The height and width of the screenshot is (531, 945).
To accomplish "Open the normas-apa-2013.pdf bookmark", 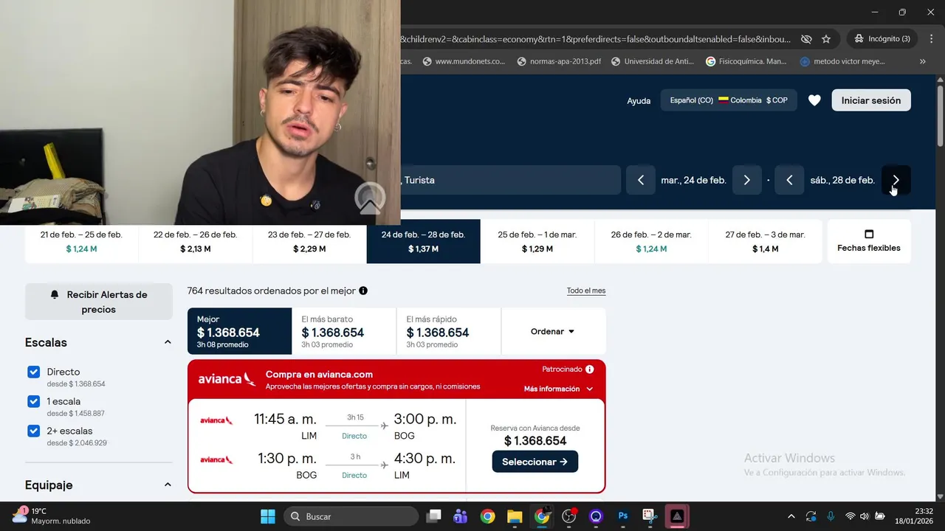I will tap(560, 61).
